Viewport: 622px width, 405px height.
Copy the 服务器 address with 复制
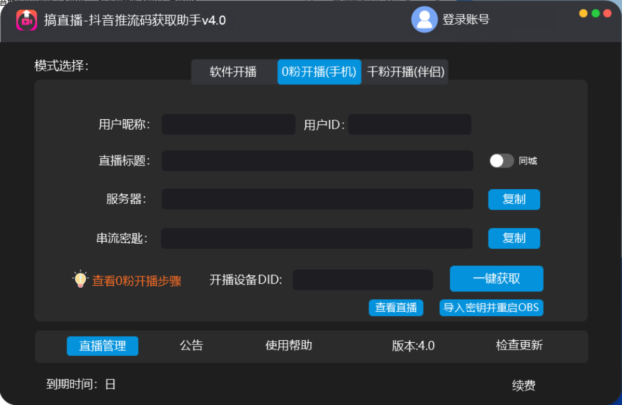coord(514,200)
